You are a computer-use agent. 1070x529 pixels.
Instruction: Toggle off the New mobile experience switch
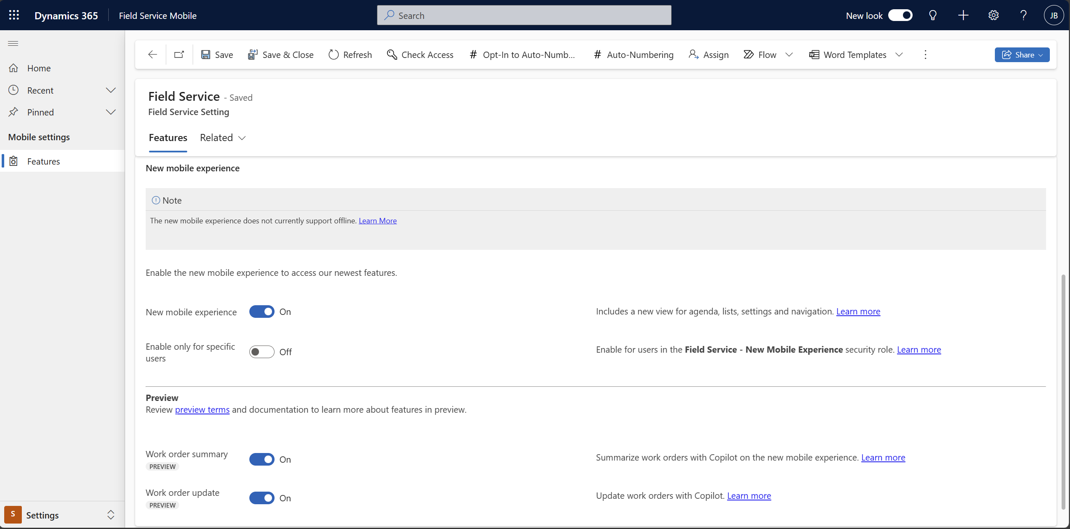pyautogui.click(x=262, y=311)
